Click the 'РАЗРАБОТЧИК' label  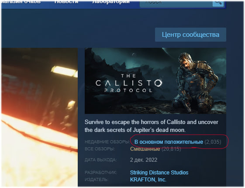pos(101,173)
